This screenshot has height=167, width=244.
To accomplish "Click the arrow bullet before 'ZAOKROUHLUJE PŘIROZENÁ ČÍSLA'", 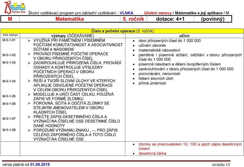I will (x=29, y=63).
